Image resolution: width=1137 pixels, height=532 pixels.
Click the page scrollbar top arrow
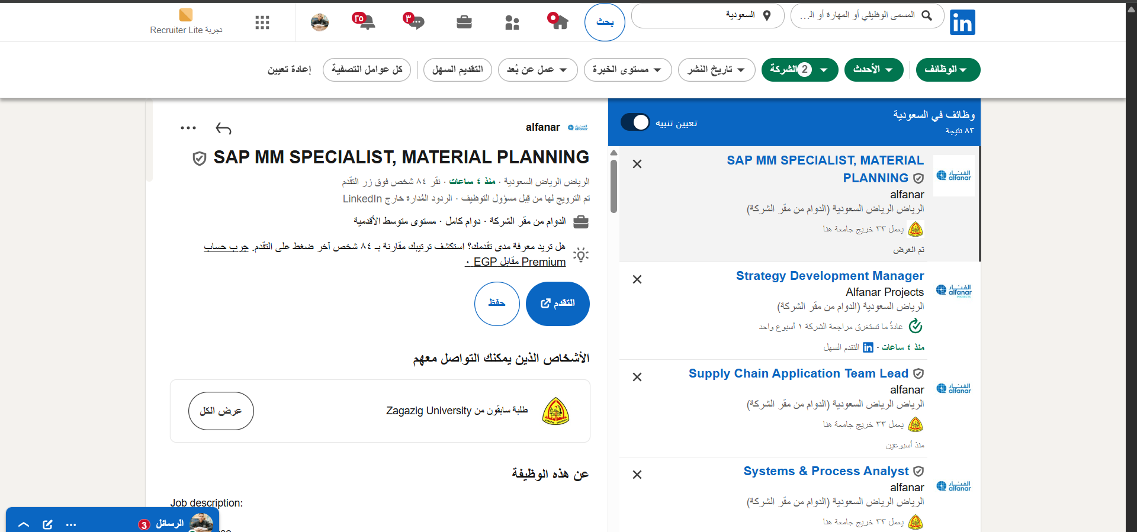[1131, 9]
